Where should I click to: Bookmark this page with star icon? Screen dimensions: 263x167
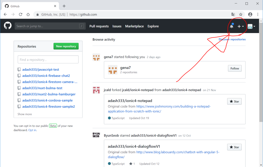241,14
